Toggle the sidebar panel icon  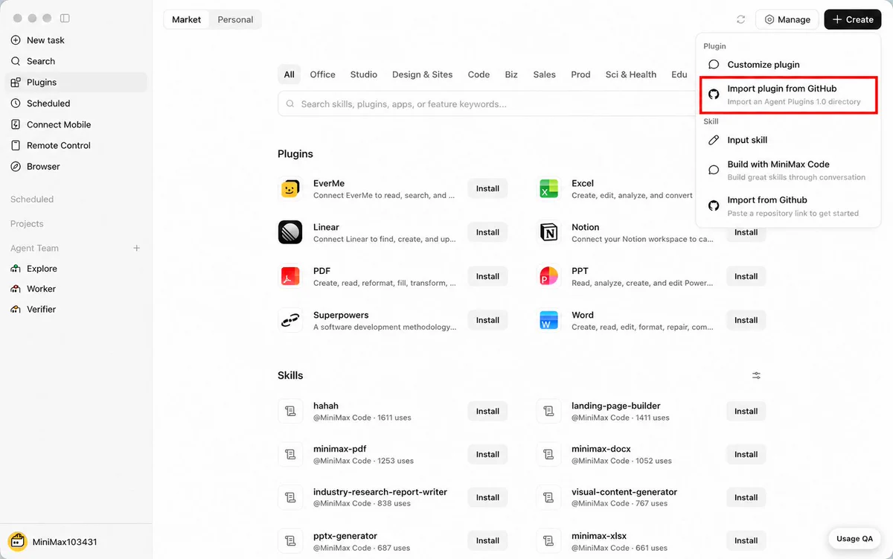[x=65, y=18]
